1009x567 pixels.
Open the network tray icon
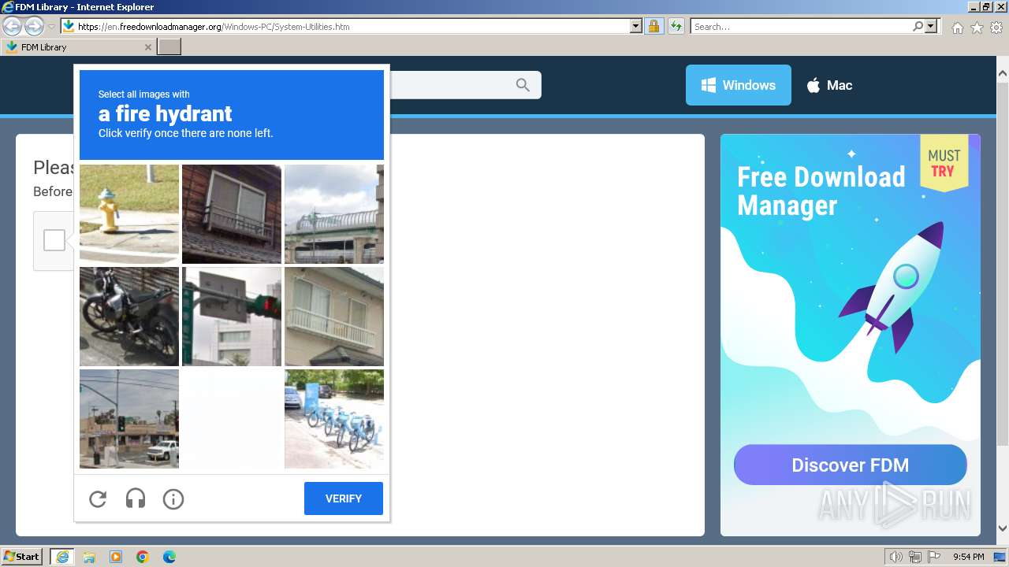(x=915, y=557)
